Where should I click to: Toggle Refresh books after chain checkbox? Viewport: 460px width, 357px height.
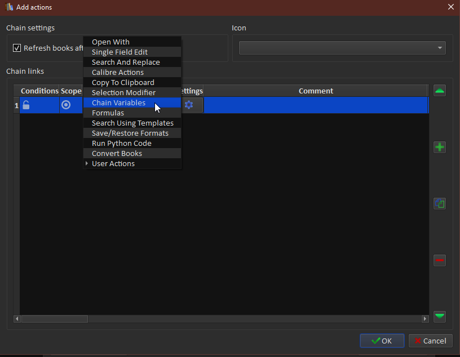pyautogui.click(x=17, y=48)
